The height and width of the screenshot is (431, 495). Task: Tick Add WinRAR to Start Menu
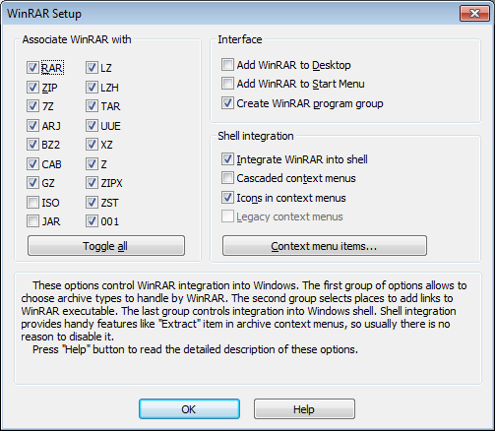click(227, 84)
